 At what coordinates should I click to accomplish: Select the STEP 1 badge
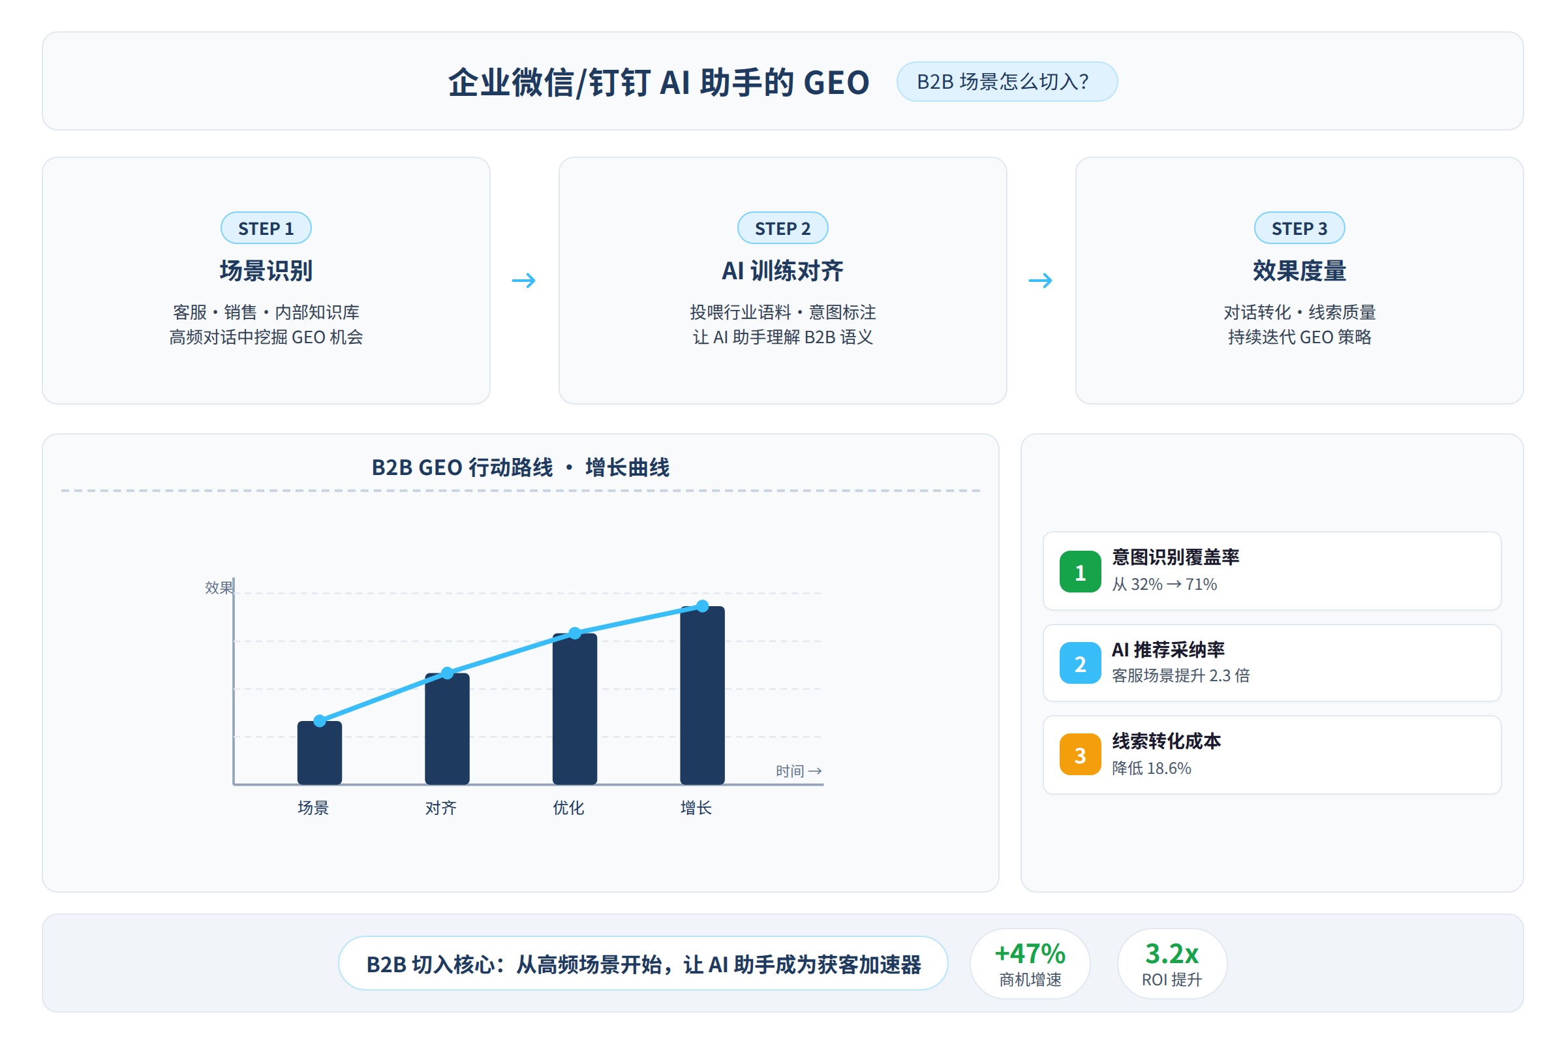point(266,228)
